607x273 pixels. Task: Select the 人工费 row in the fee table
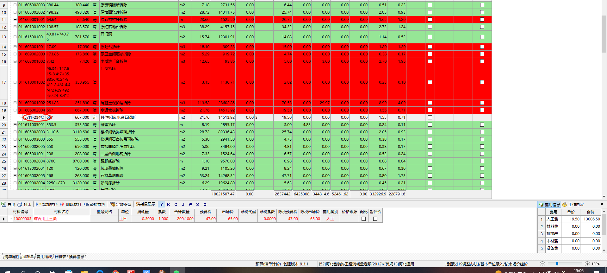pyautogui.click(x=569, y=219)
